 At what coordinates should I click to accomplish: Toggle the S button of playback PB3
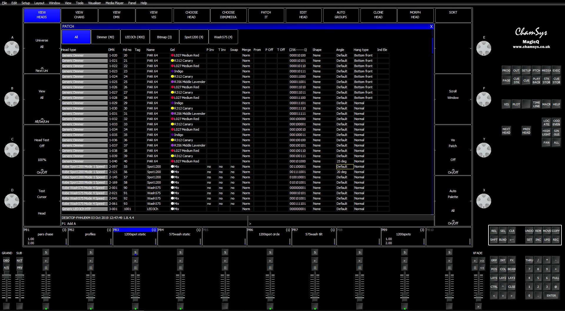(135, 252)
